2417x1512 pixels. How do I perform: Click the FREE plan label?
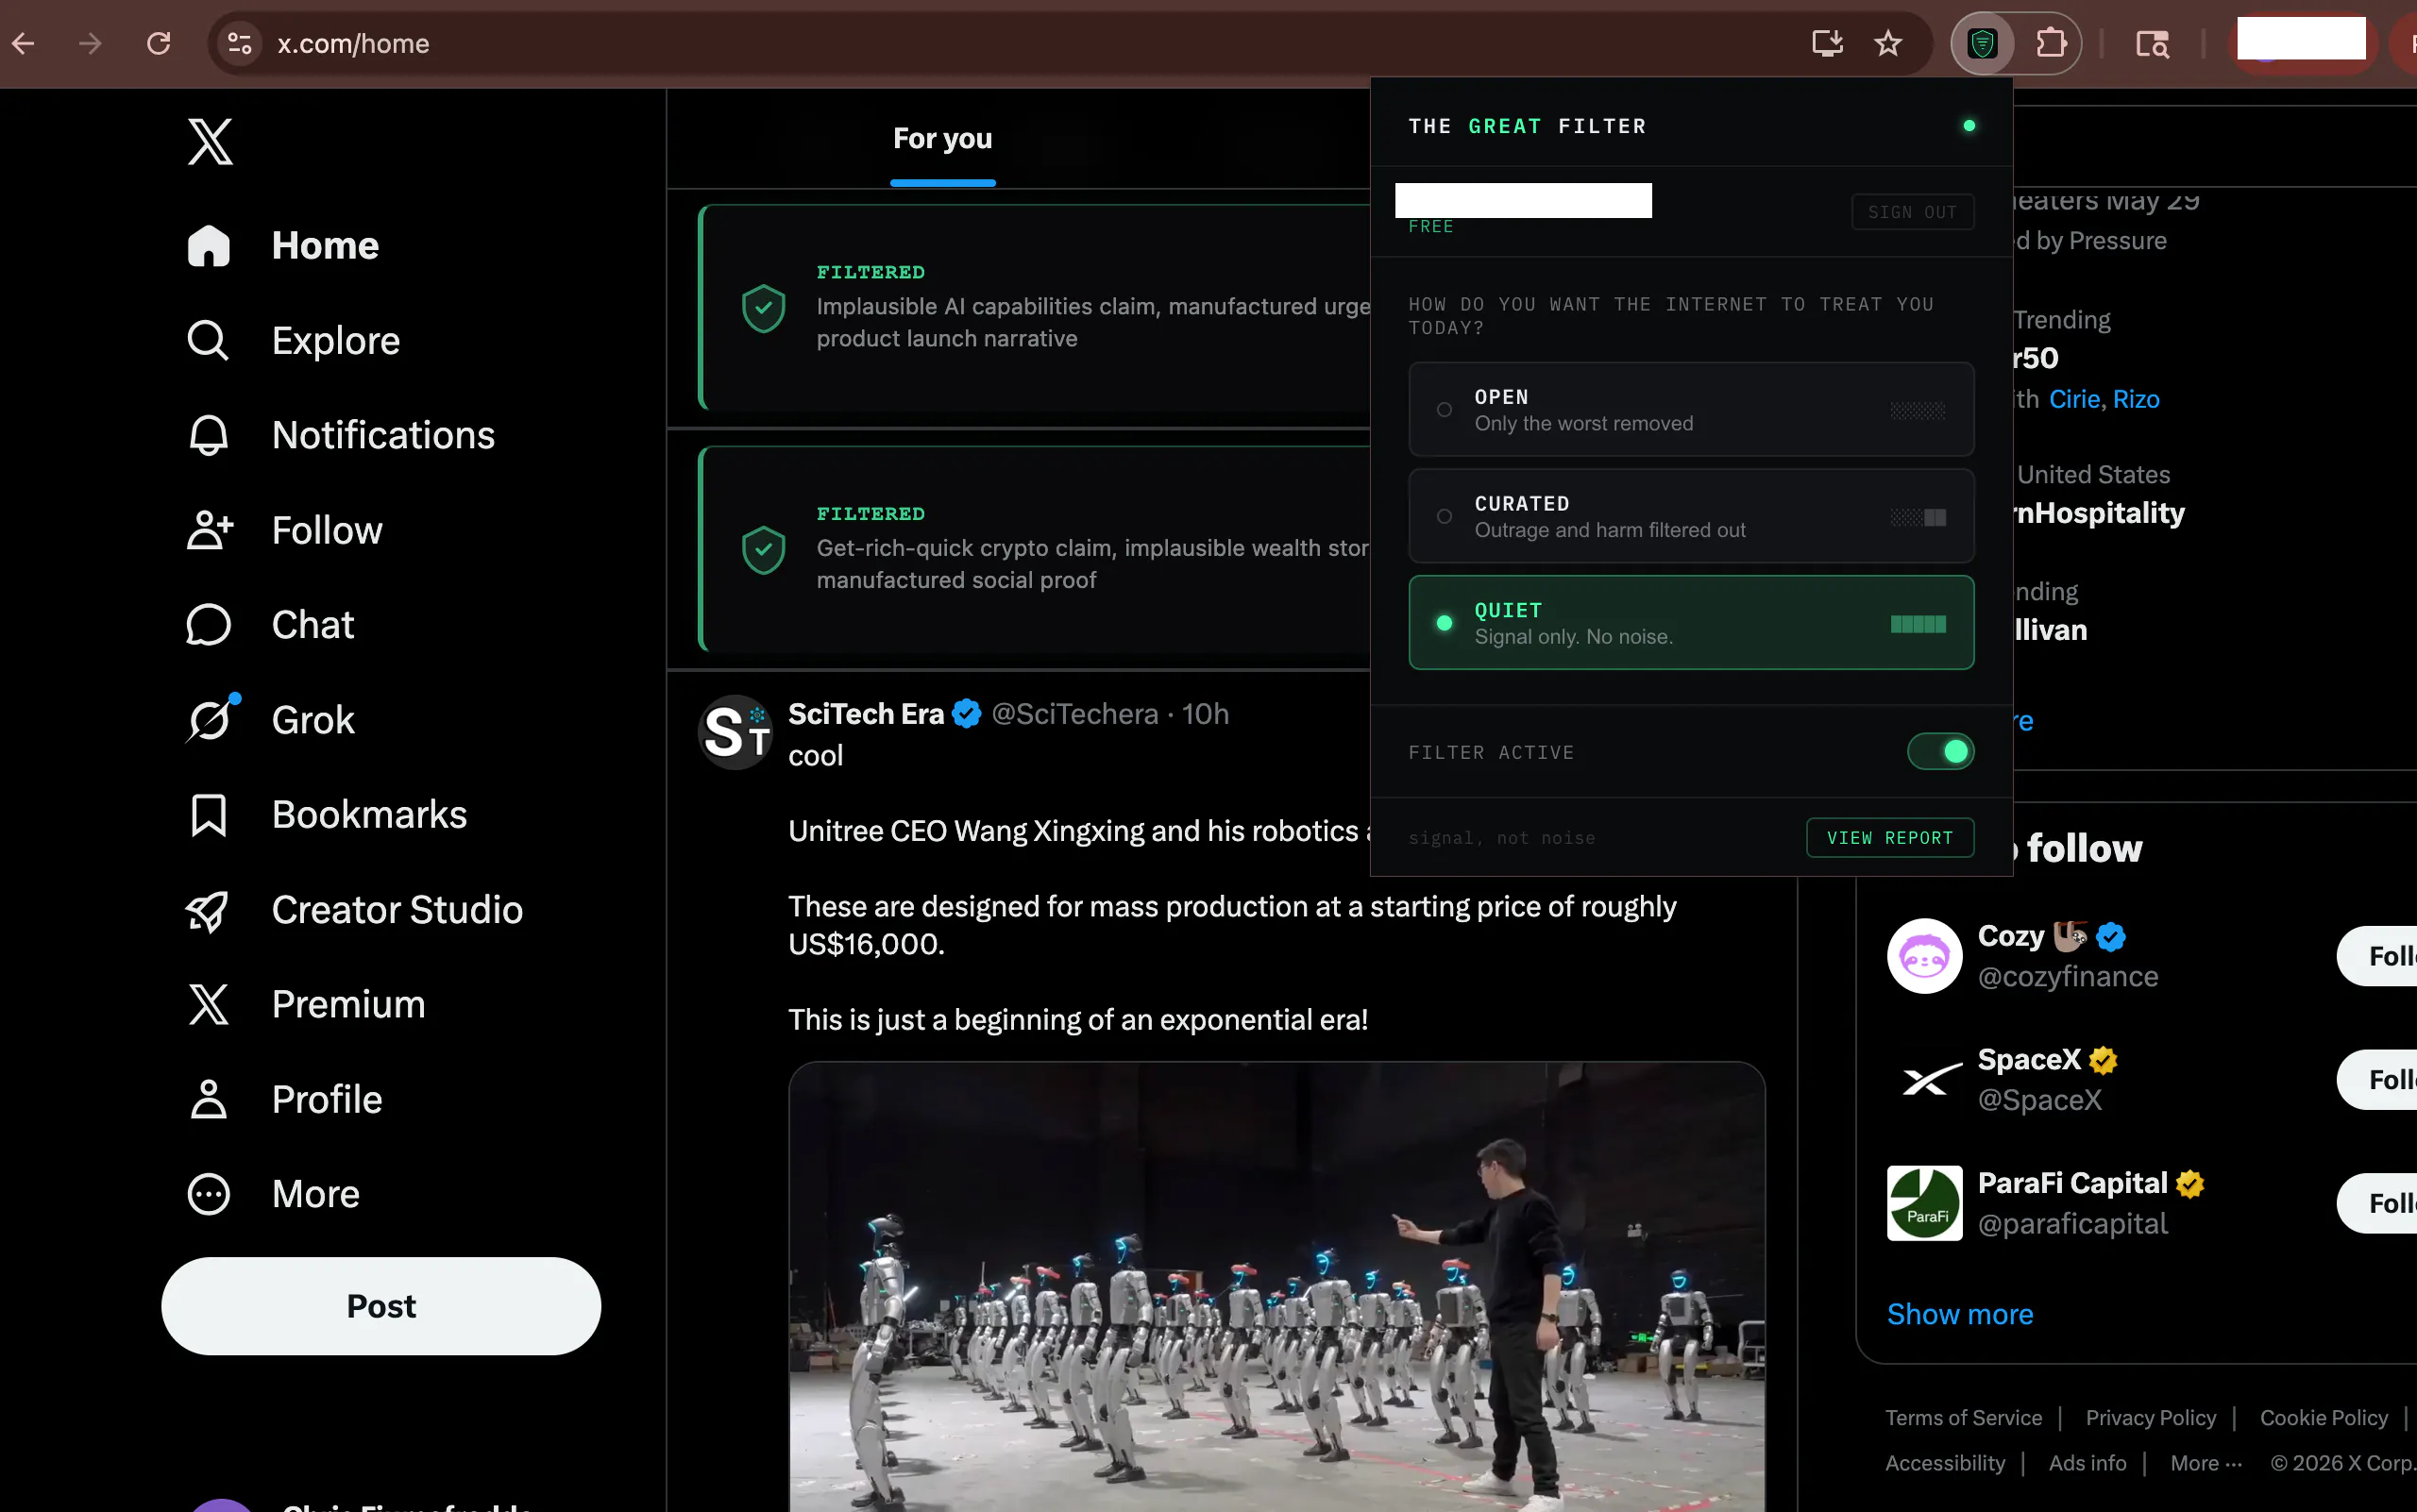[1430, 227]
